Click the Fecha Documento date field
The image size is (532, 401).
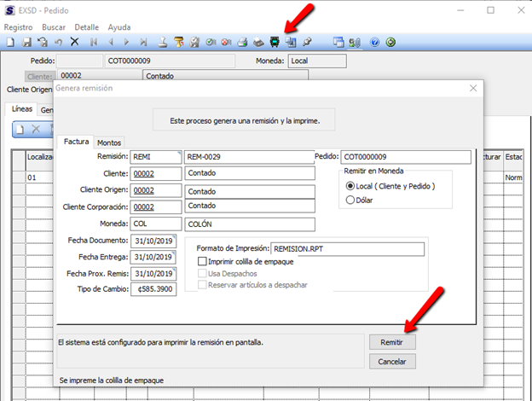click(x=153, y=241)
